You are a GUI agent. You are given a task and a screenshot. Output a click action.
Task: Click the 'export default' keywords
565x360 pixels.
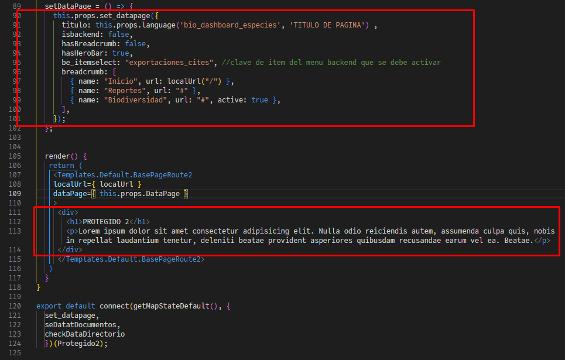coord(66,306)
